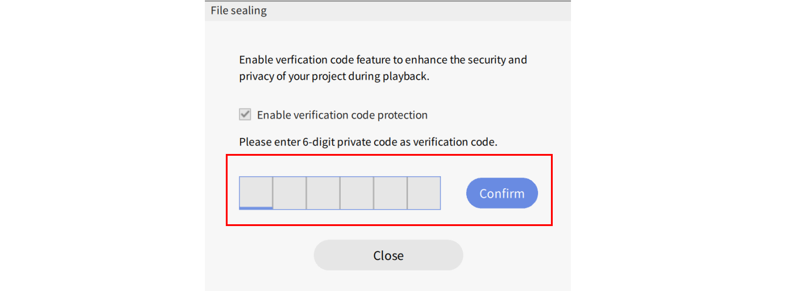
Task: Click the 'Enable verification code protection' label
Action: click(342, 115)
